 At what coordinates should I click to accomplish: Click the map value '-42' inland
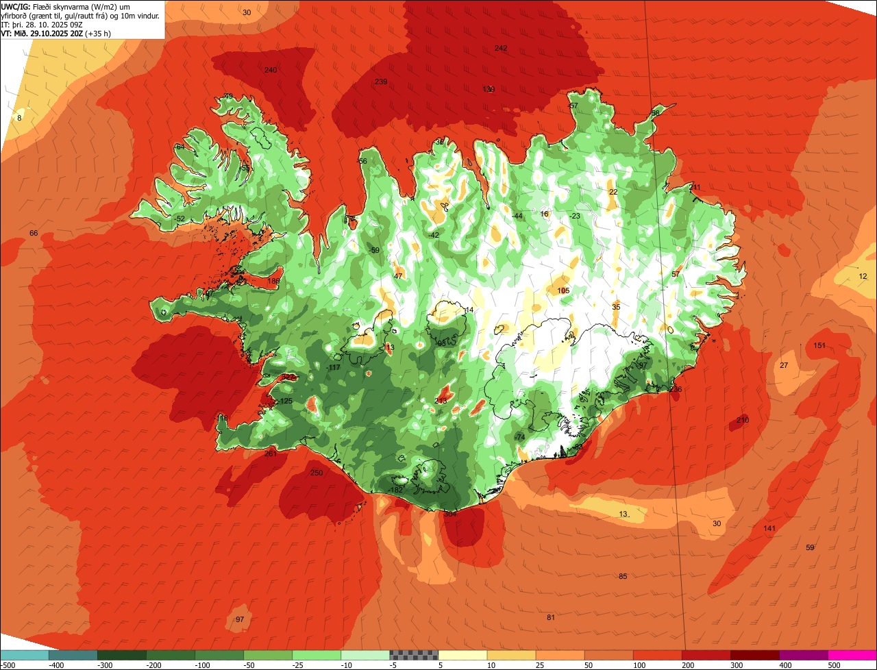pyautogui.click(x=433, y=235)
